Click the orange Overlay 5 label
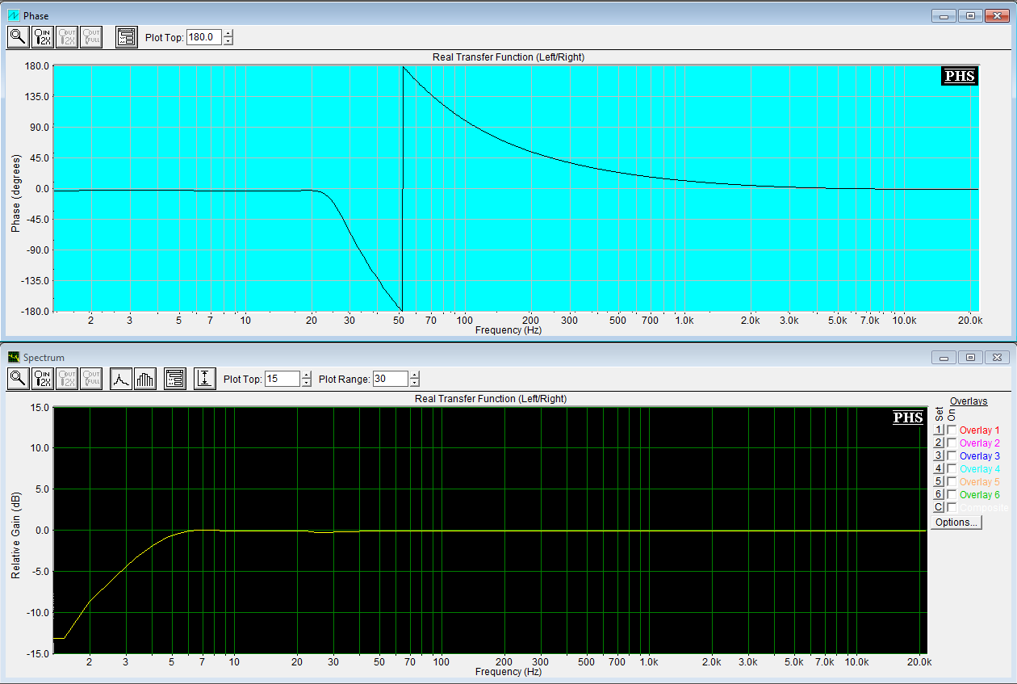The image size is (1017, 684). pos(980,482)
